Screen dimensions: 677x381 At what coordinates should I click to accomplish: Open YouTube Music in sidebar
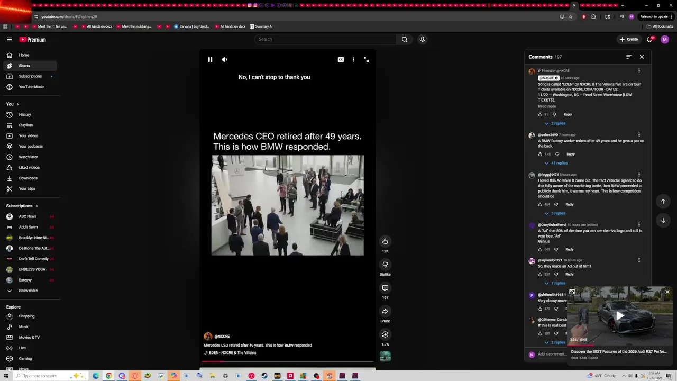(x=30, y=87)
